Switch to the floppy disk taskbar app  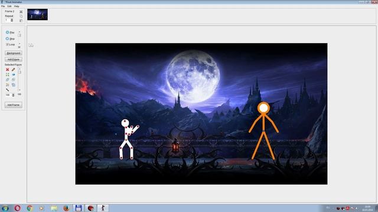click(x=79, y=208)
